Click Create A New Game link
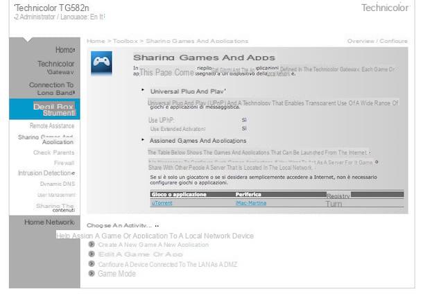Viewport: 423px width, 296px height. click(x=153, y=245)
